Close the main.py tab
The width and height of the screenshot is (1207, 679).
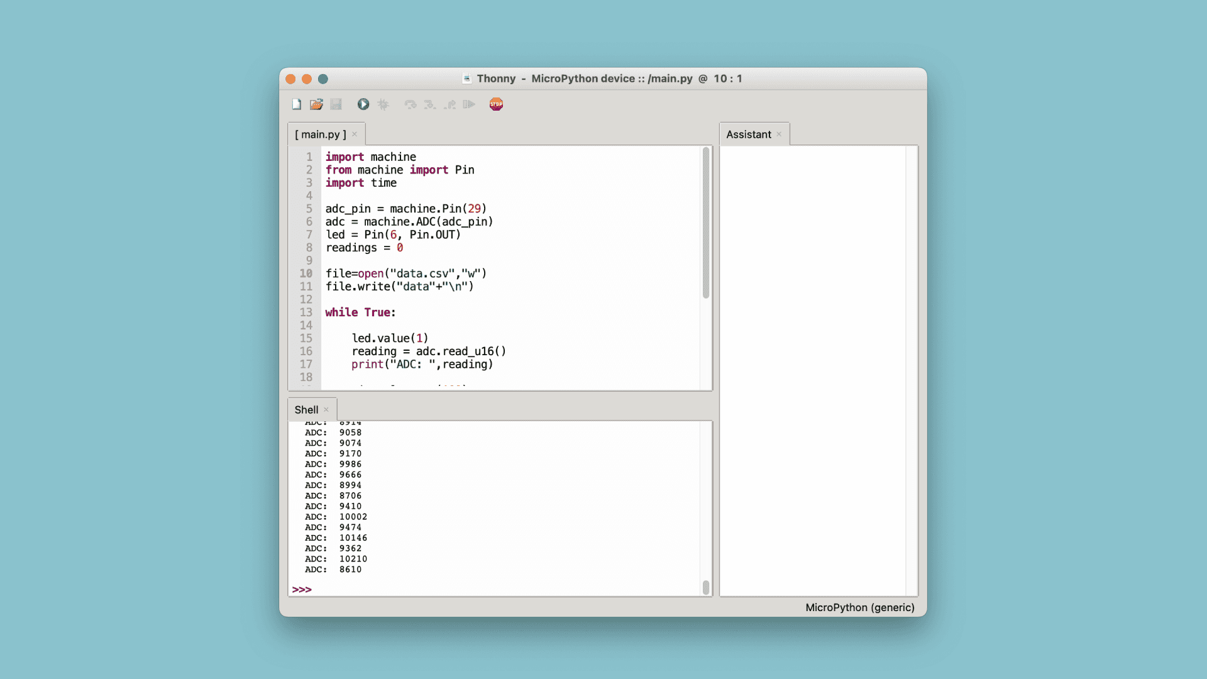(355, 135)
